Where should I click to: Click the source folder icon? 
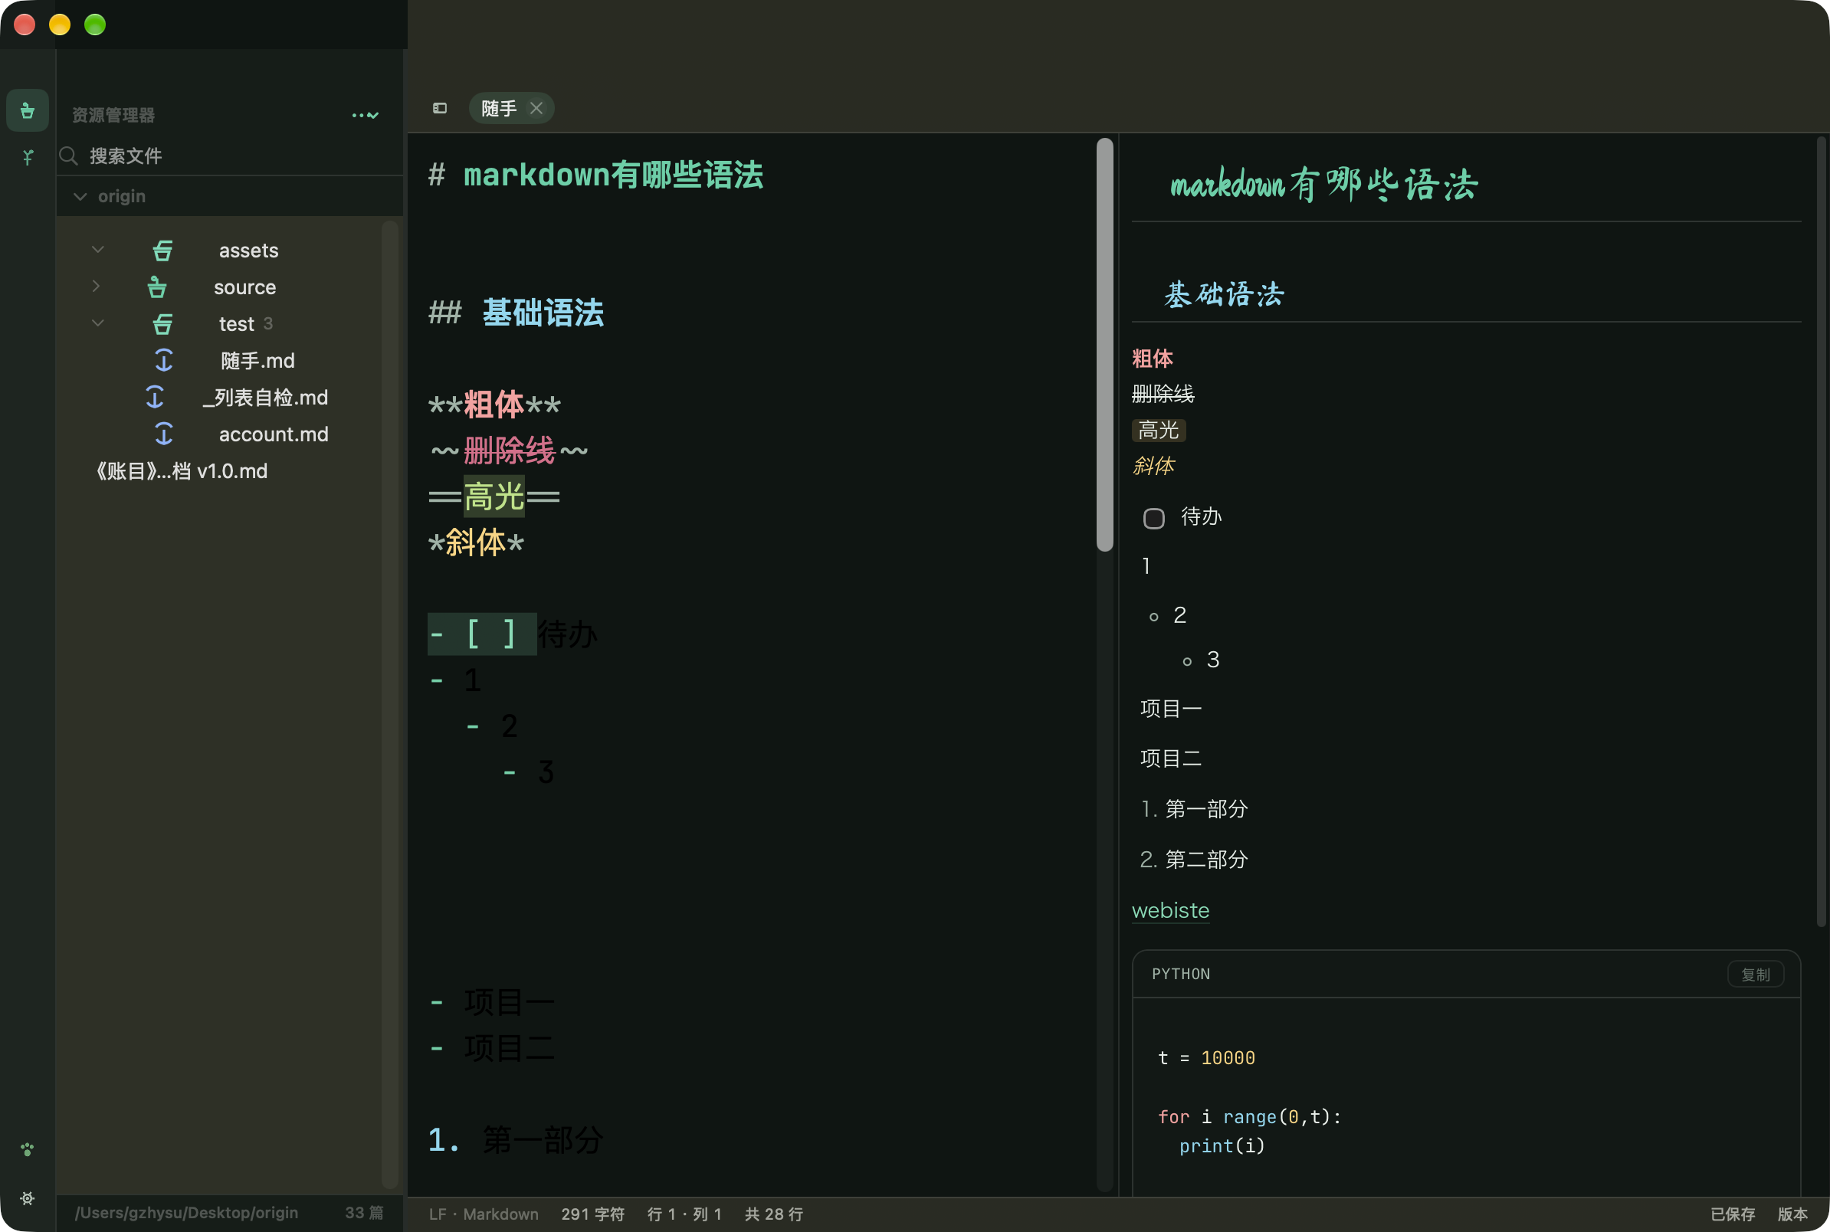[x=157, y=287]
